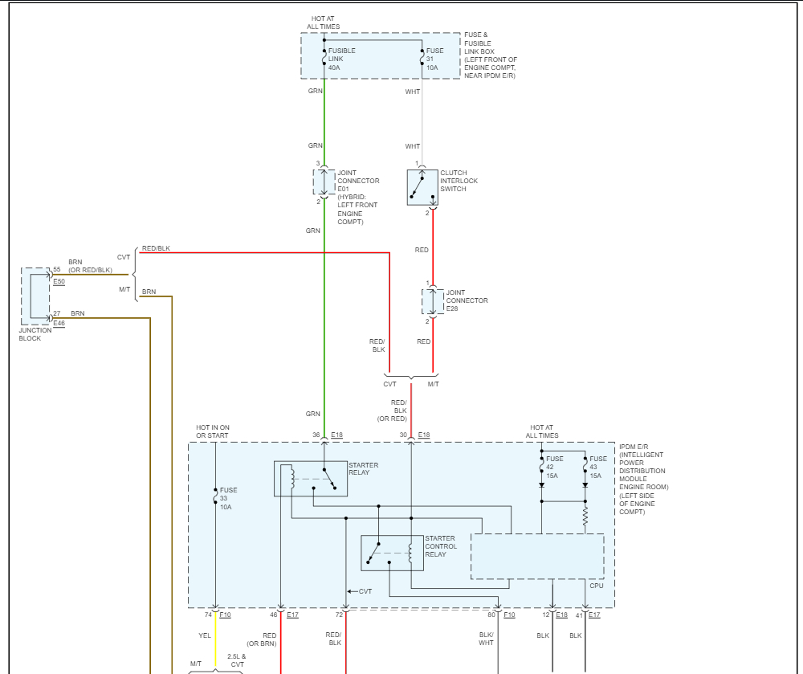
Task: Click pin 36 at connector E18
Action: pyautogui.click(x=316, y=435)
